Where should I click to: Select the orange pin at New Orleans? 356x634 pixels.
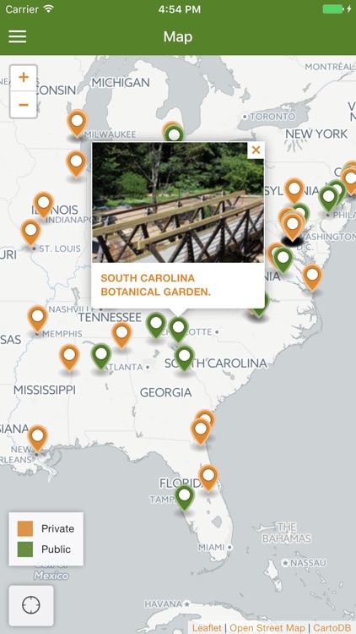(x=37, y=438)
